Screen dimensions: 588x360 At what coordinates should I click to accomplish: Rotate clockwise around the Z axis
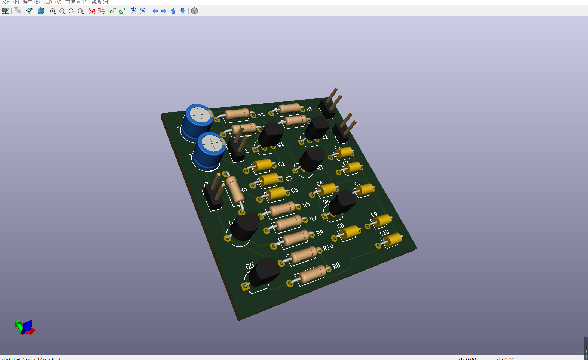134,11
